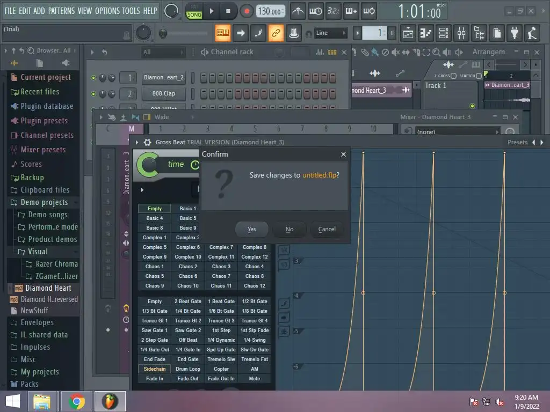Toggle first step of 808 Clap
This screenshot has height=412, width=550.
click(204, 93)
